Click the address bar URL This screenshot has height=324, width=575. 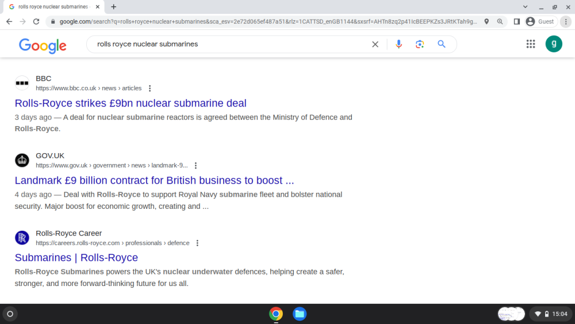[268, 22]
